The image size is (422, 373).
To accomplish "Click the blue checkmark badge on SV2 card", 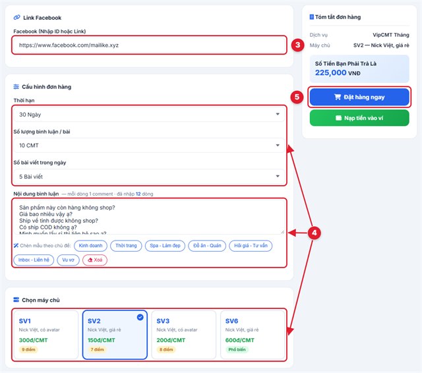I will (x=140, y=317).
